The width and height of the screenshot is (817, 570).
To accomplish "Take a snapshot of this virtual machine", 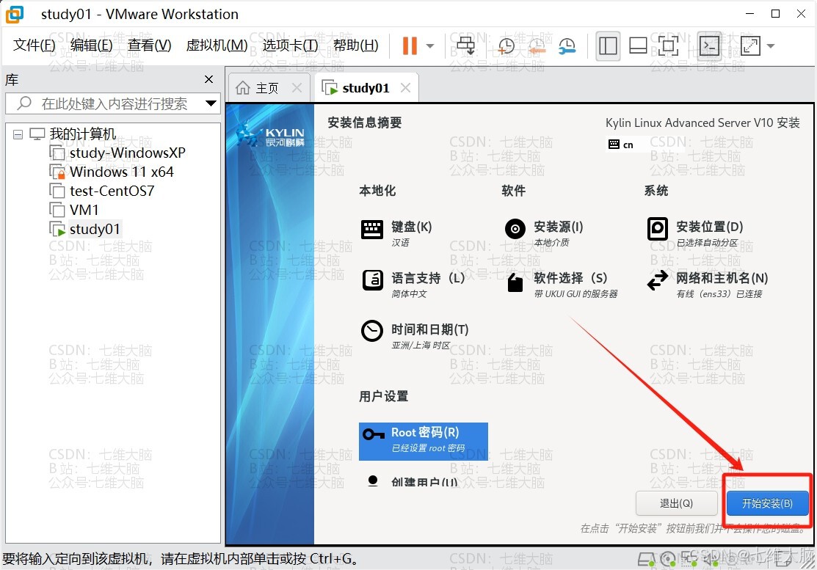I will pyautogui.click(x=506, y=45).
